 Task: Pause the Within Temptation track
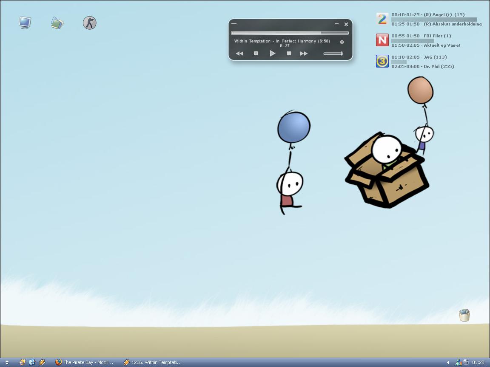tap(289, 54)
